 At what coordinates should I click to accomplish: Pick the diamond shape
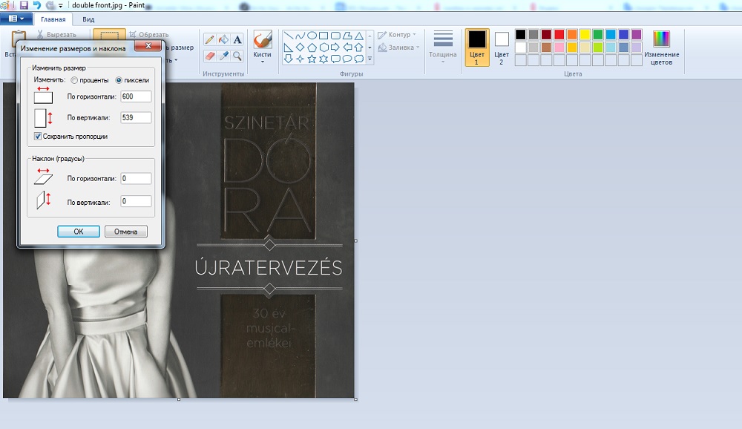click(x=300, y=48)
